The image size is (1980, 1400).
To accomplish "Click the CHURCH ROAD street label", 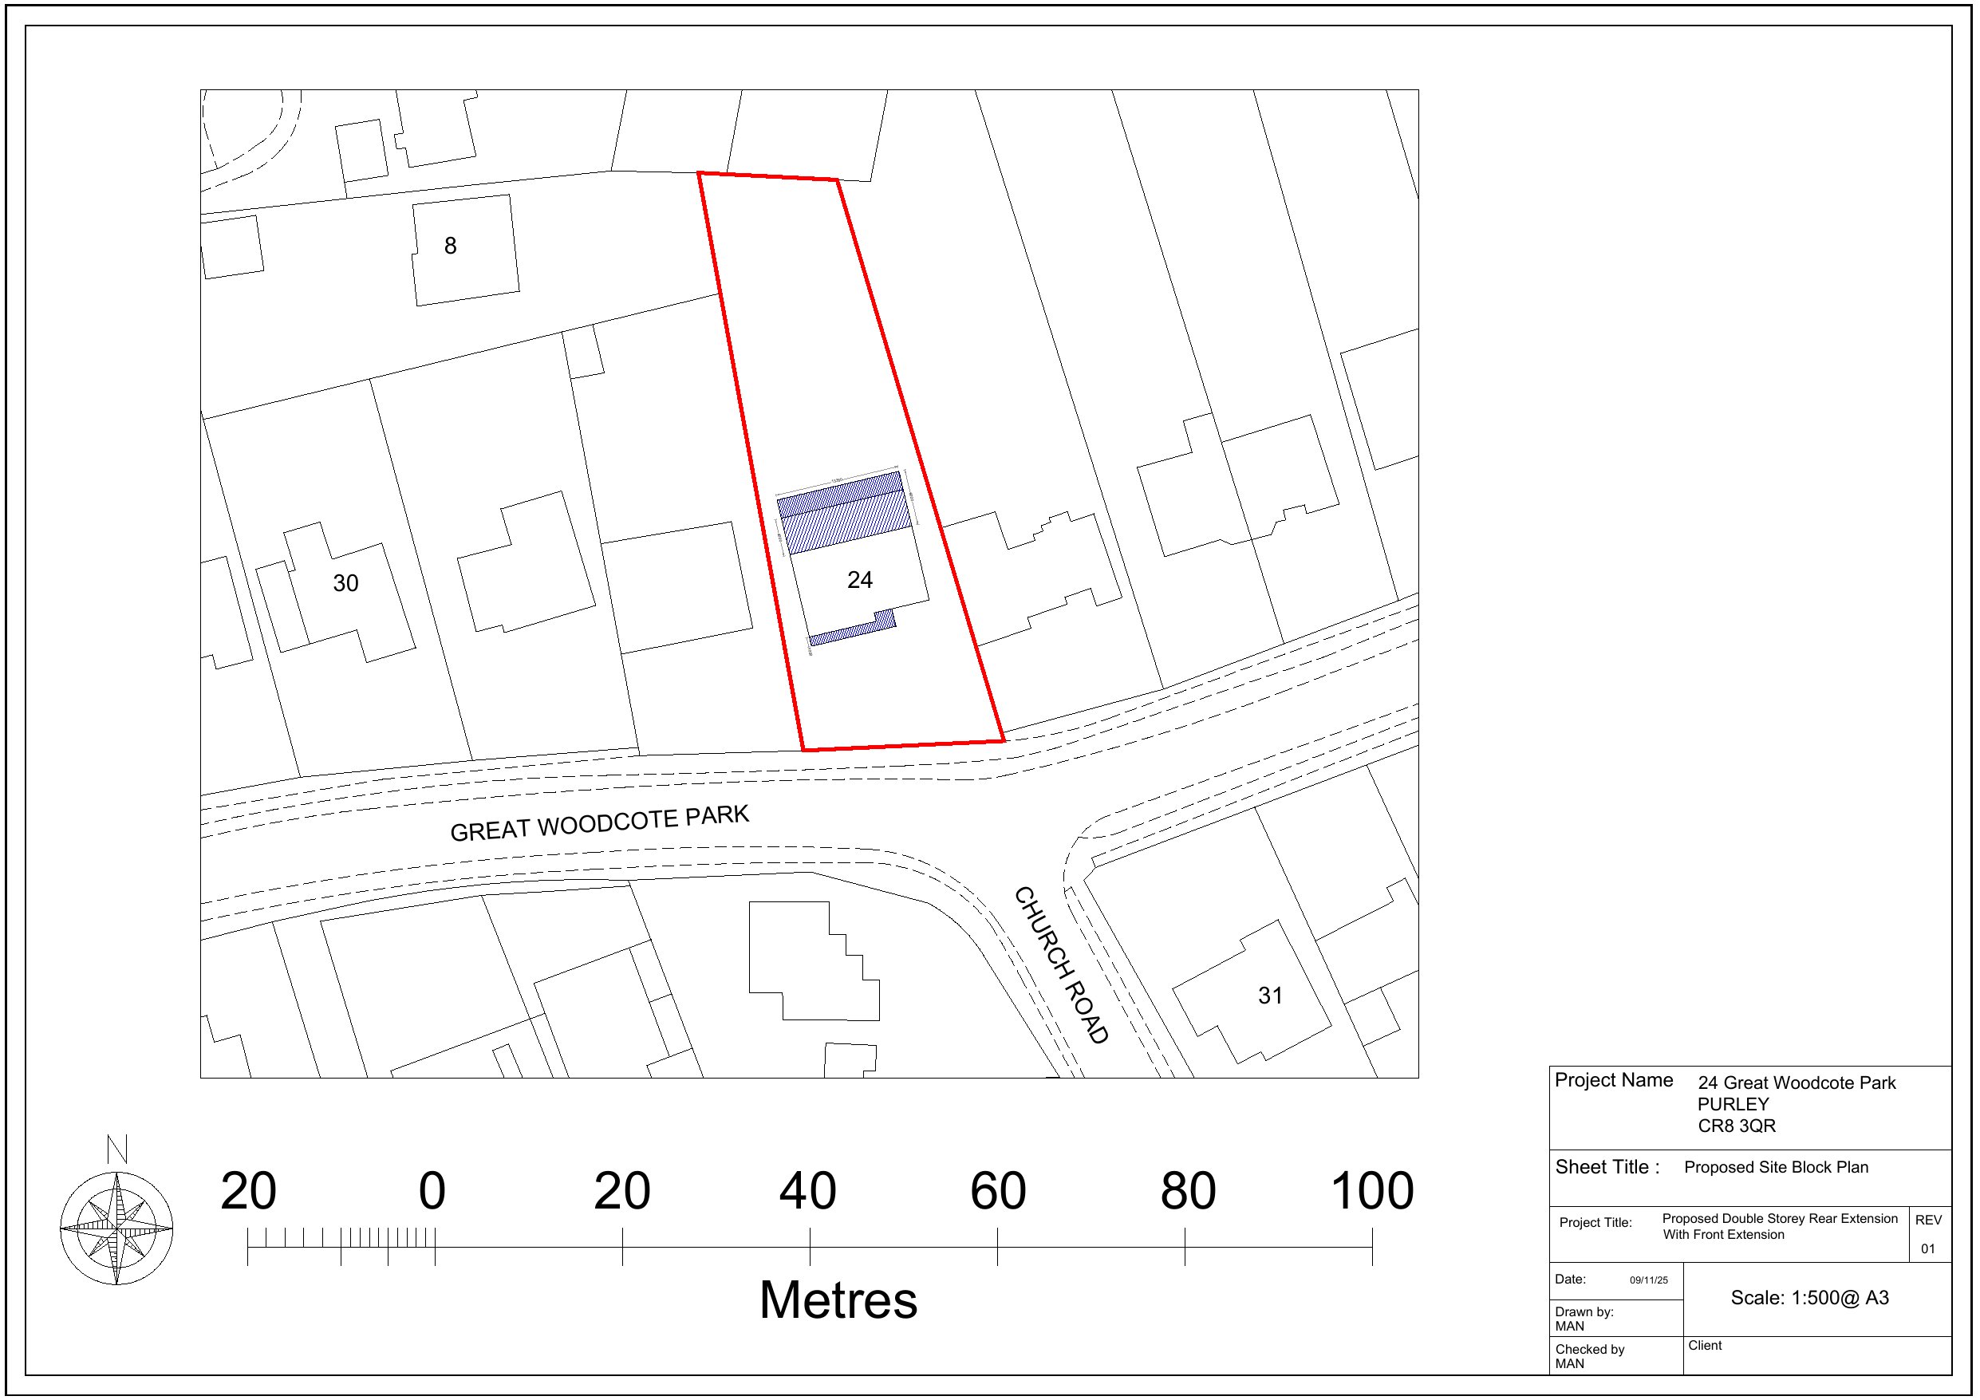I will coord(1061,964).
